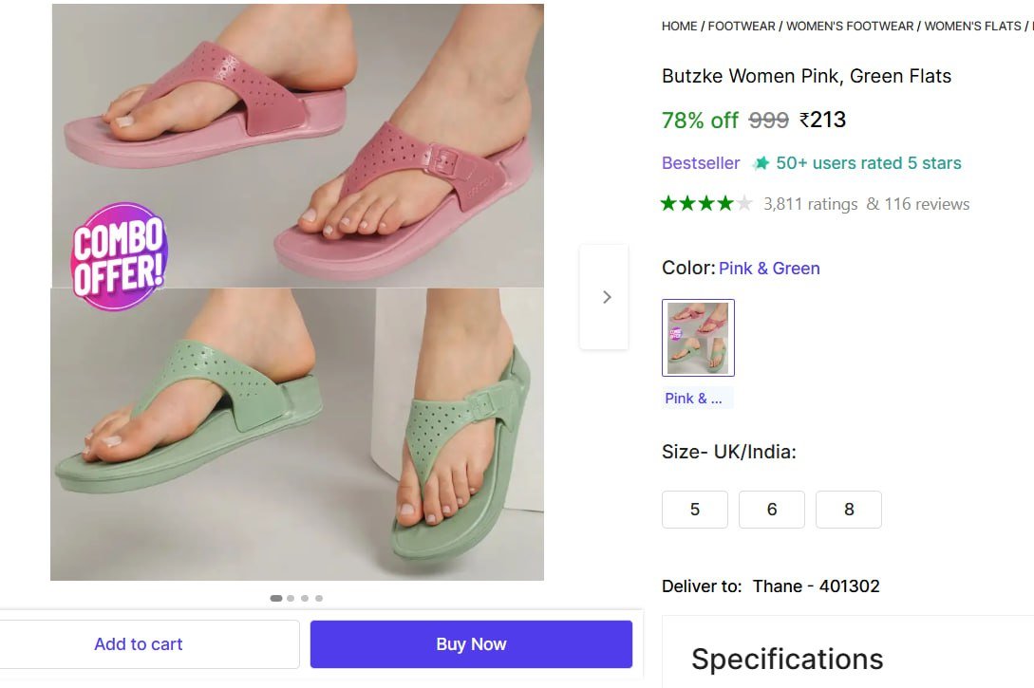
Task: Click the second carousel dot below the image
Action: [x=291, y=598]
